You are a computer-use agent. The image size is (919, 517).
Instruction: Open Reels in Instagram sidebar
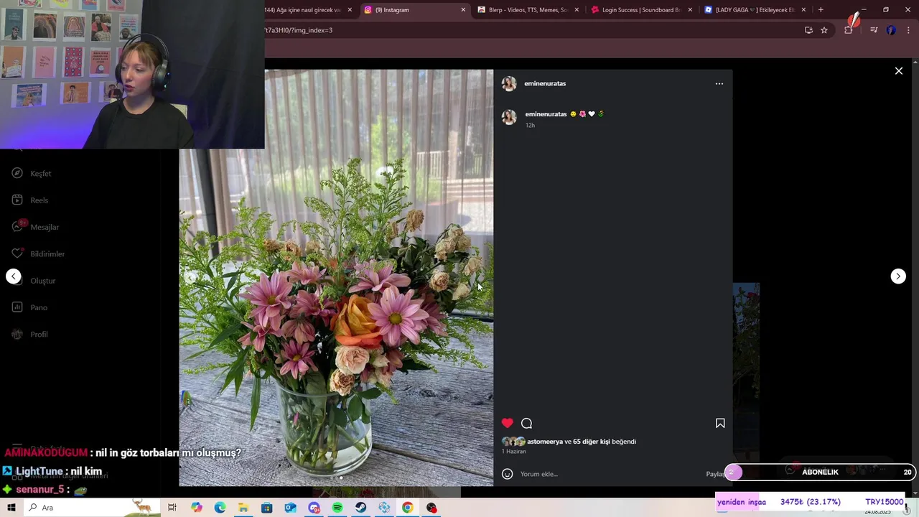[39, 200]
